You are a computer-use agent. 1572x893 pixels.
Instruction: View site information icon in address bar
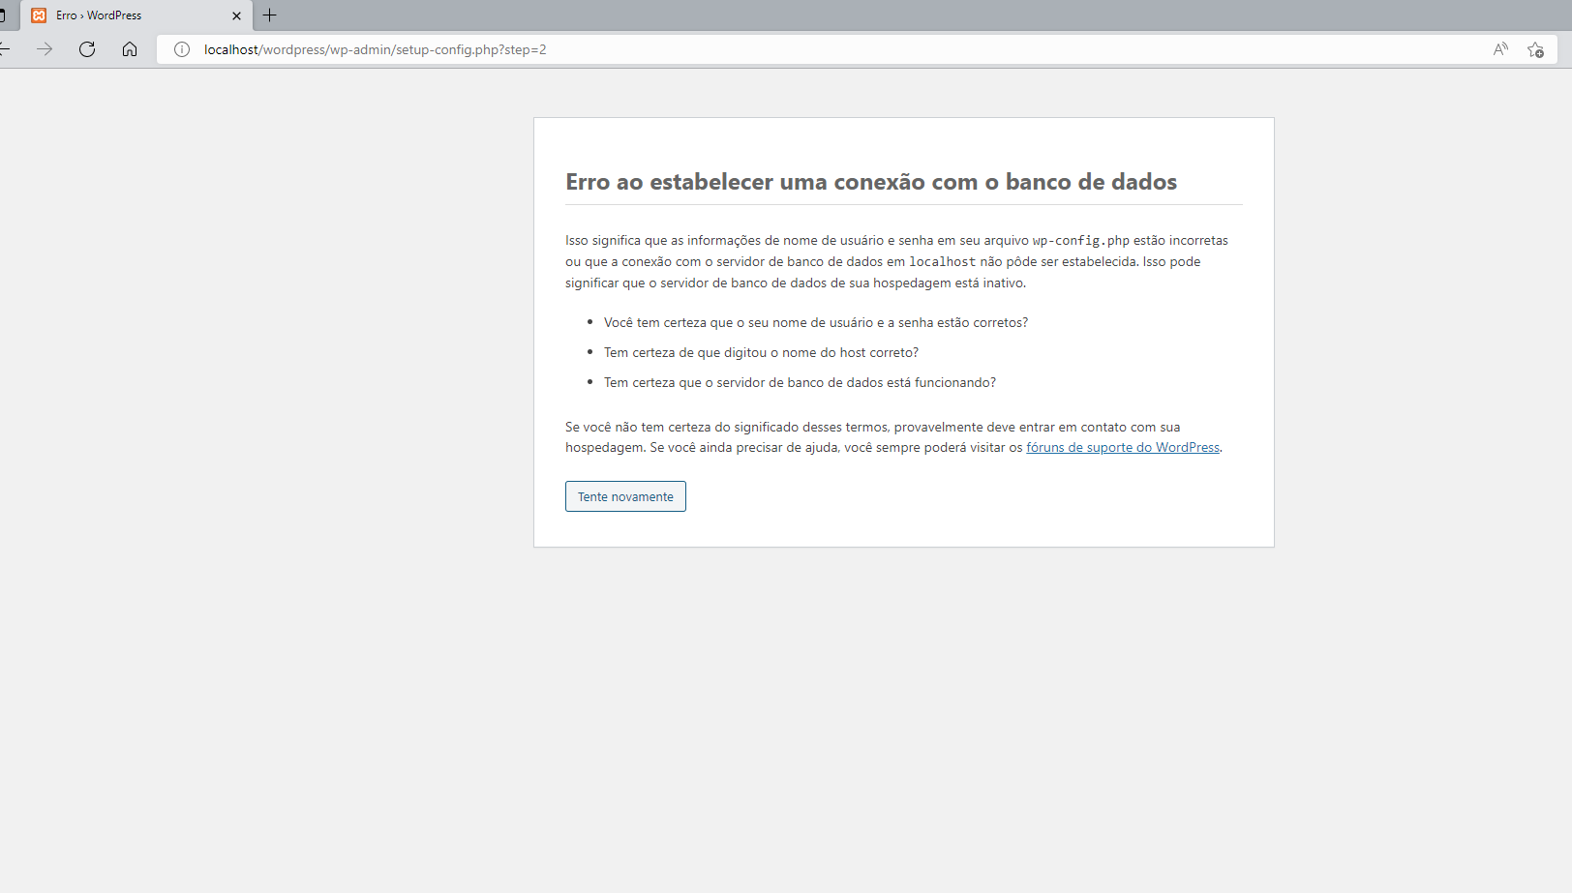click(x=182, y=49)
